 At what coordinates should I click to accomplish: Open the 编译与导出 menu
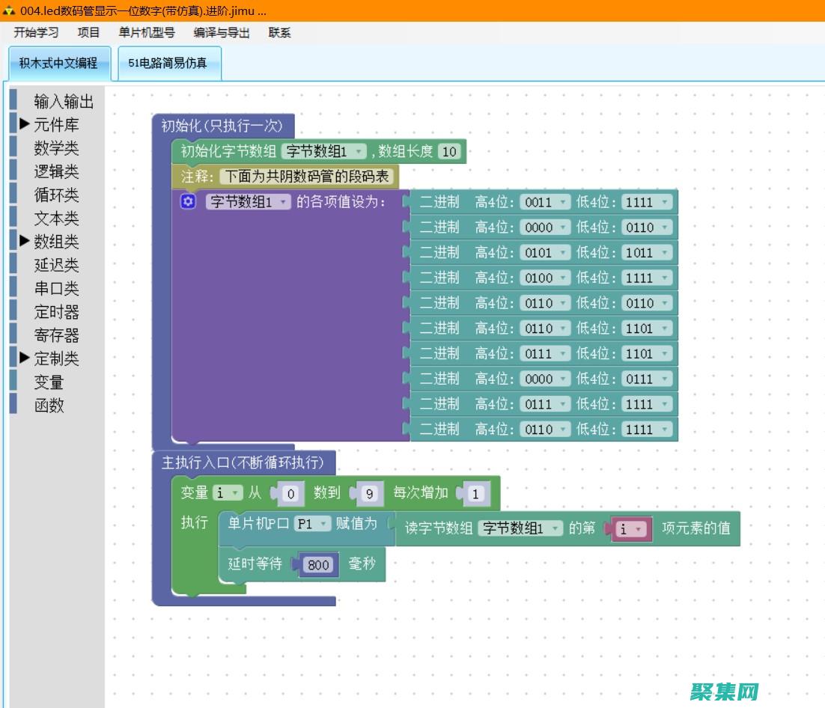222,32
